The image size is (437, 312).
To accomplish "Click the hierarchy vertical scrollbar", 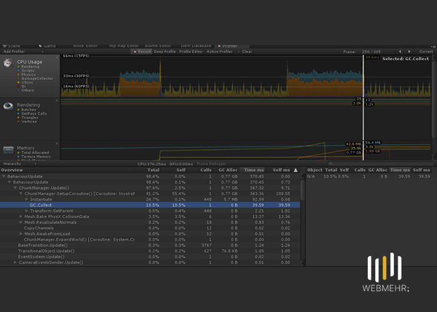I will (x=303, y=190).
